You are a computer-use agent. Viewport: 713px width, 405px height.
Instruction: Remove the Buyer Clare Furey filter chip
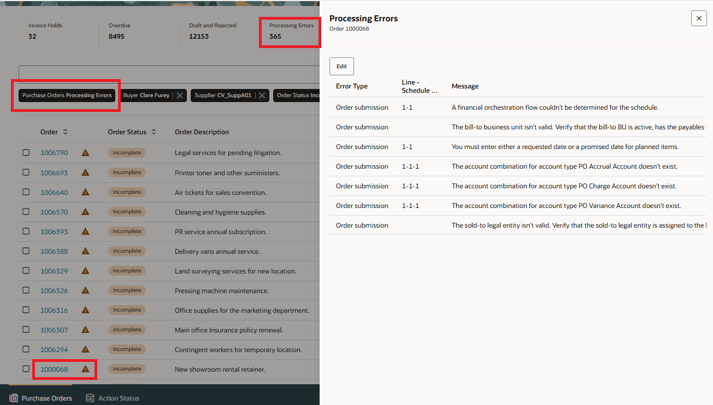[x=180, y=96]
